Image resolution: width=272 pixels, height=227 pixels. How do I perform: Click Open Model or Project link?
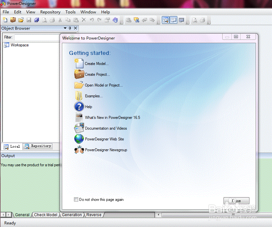[x=103, y=85]
